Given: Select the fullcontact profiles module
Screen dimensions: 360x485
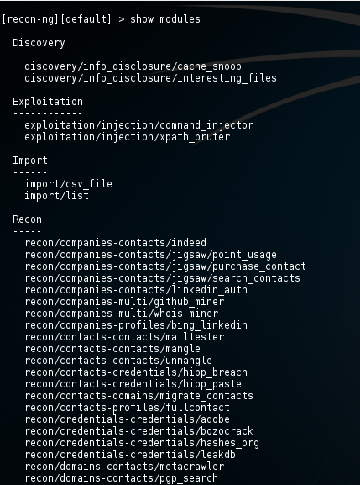Looking at the screenshot, I should coord(128,407).
